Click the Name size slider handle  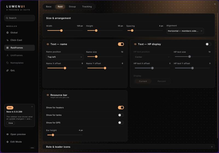pos(96,57)
